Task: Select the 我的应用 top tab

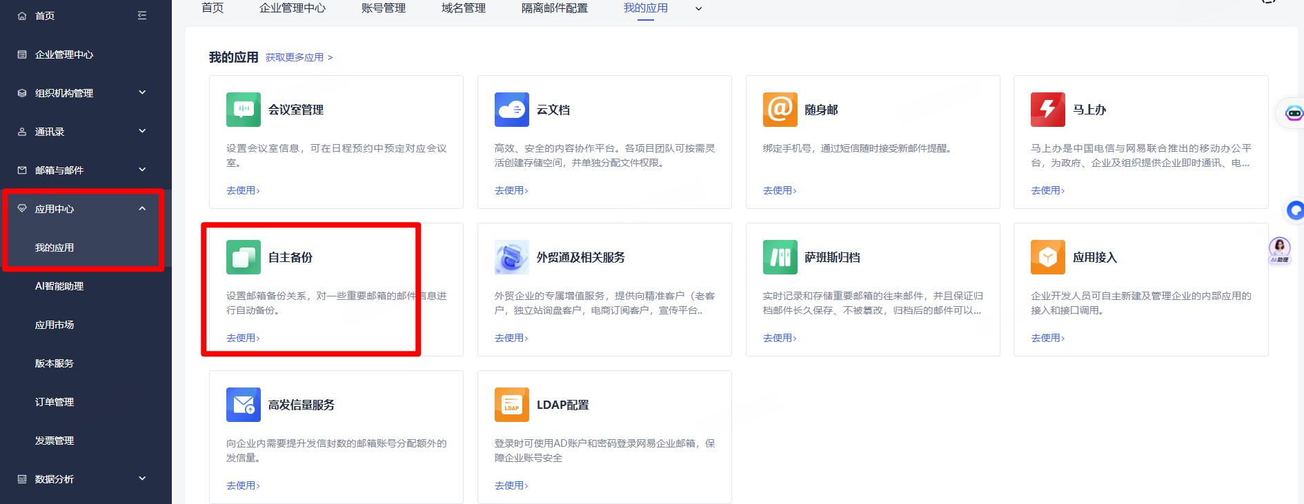Action: coord(646,8)
